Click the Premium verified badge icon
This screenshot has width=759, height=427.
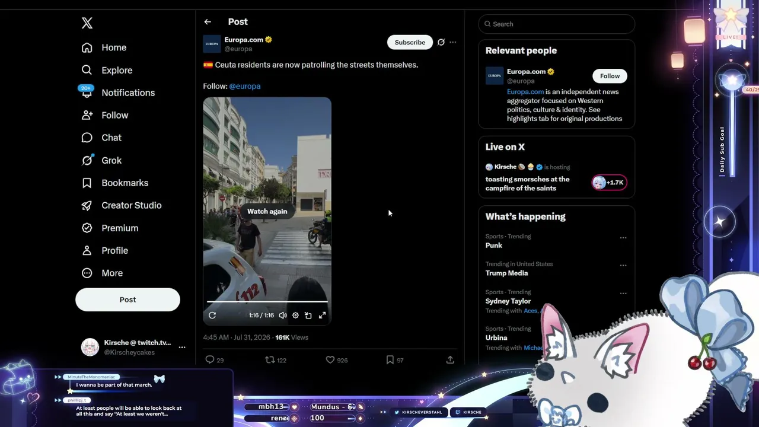[x=87, y=228]
